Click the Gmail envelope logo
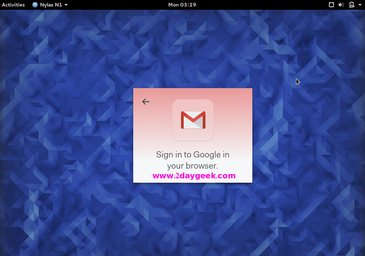 193,120
